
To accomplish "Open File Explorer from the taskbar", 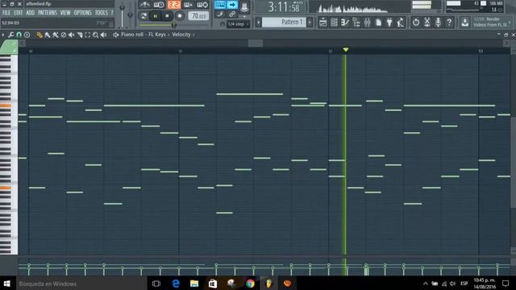I will pos(194,284).
